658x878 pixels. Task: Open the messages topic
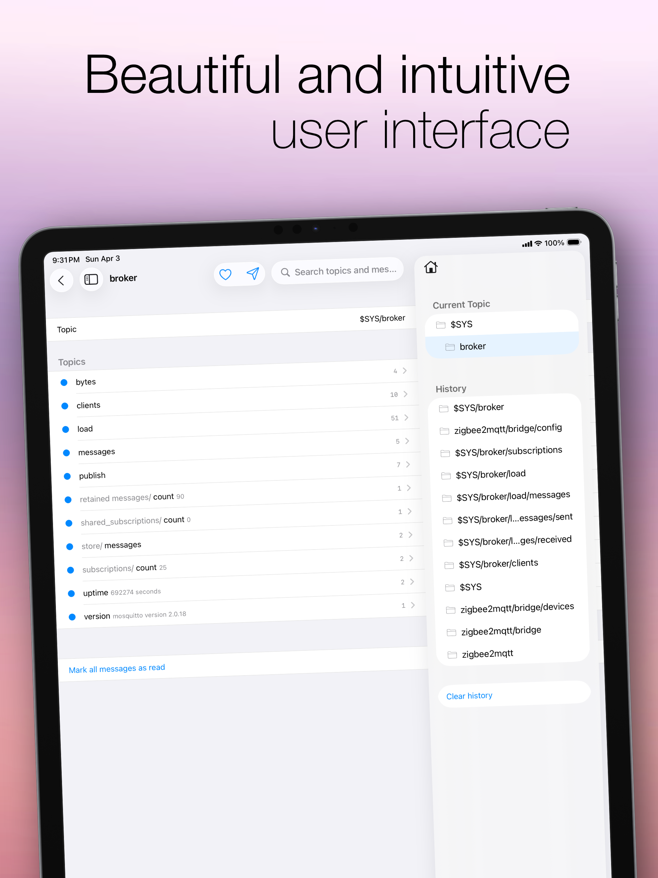point(236,446)
